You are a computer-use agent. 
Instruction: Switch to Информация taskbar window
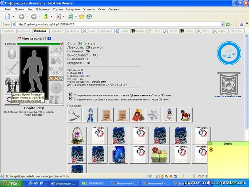(x=63, y=184)
